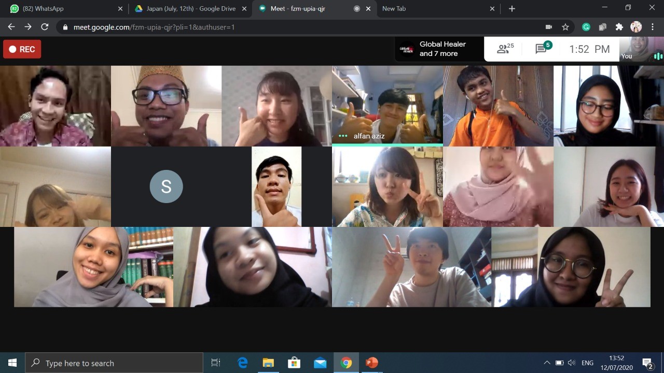Click the Global Healer and 7 more presenter panel
Viewport: 664px width, 373px height.
[439, 49]
